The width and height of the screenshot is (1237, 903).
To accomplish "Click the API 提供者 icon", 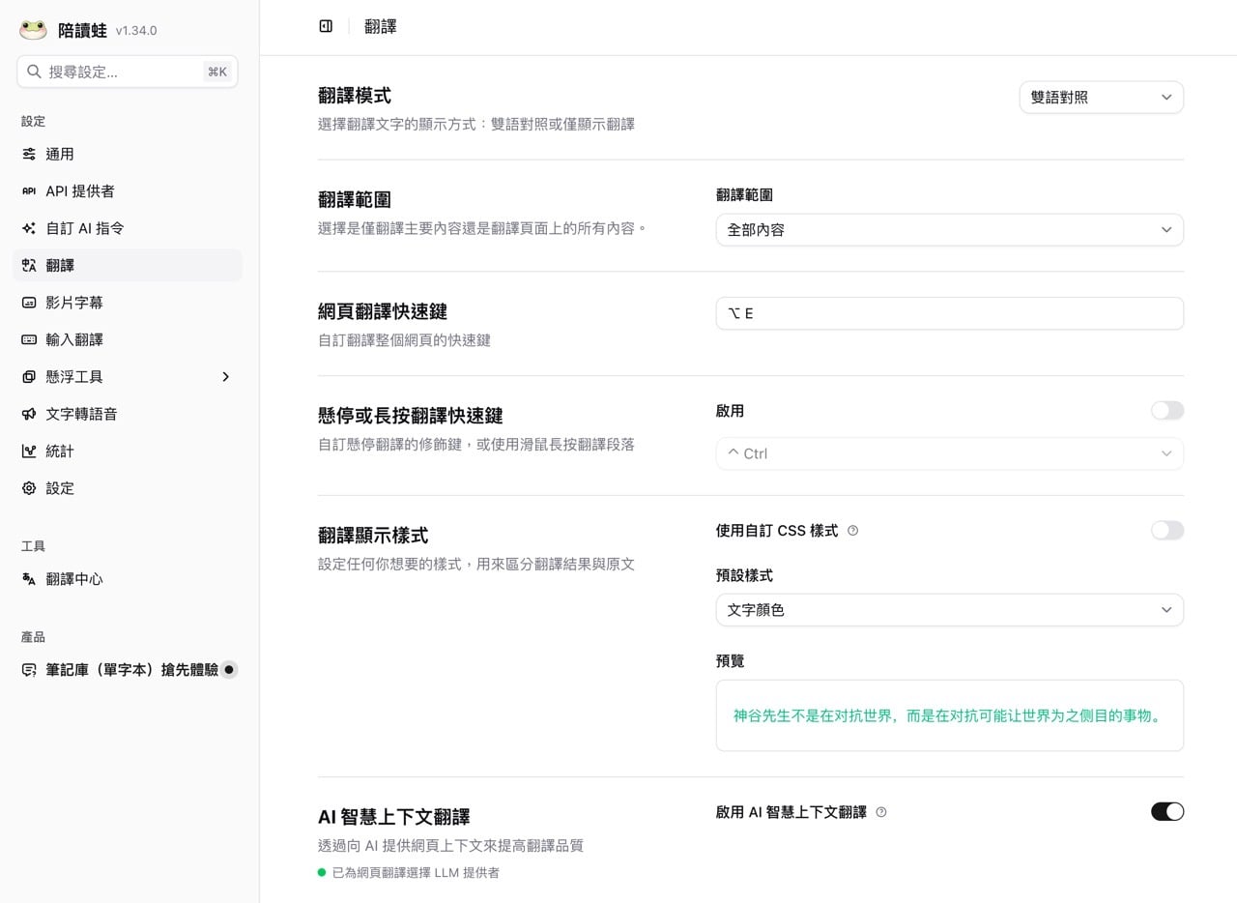I will point(29,191).
